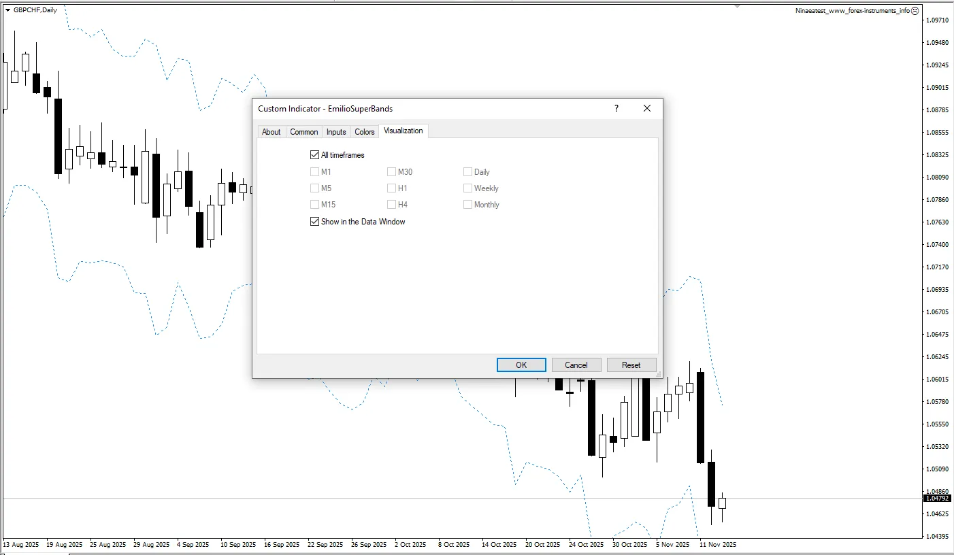Image resolution: width=954 pixels, height=555 pixels.
Task: Click the chart shift triangle marker
Action: click(737, 6)
